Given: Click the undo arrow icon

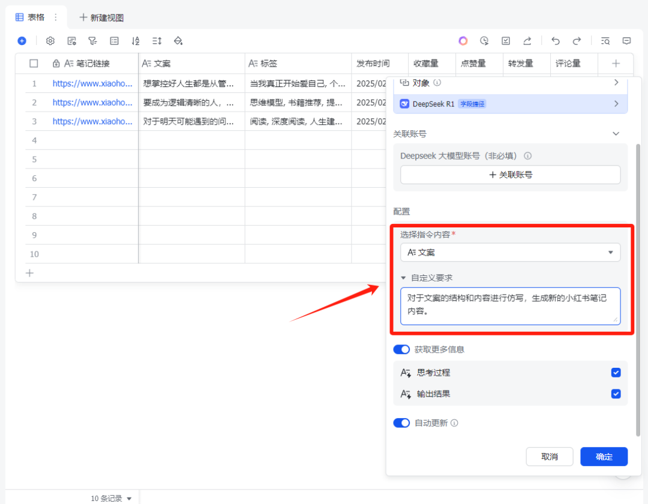Looking at the screenshot, I should point(556,41).
